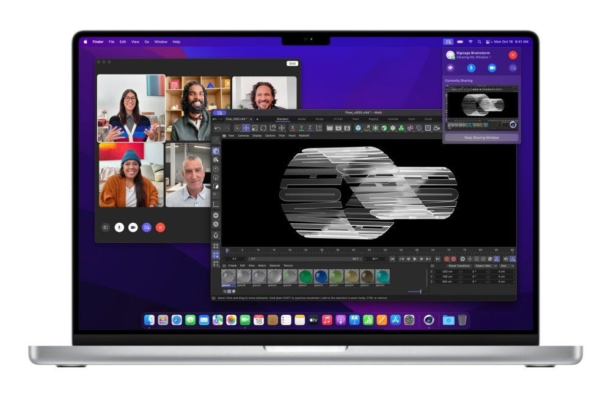Image resolution: width=611 pixels, height=393 pixels.
Task: Click the Currently Sharing window thumbnail
Action: point(481,108)
